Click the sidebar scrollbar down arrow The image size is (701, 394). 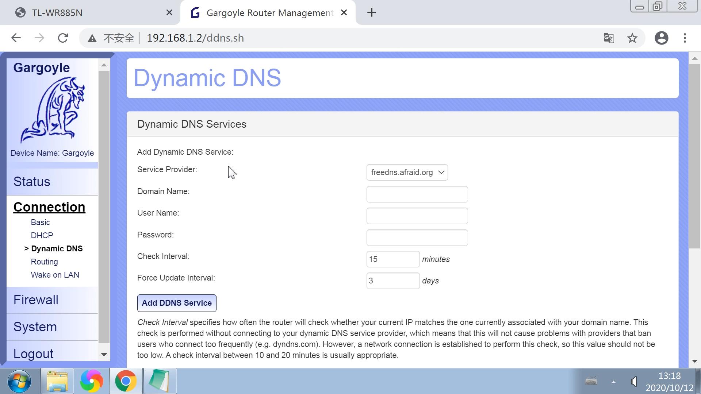104,355
